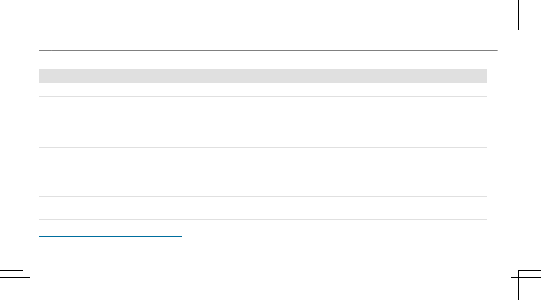Click the fifth row's right cell
Image resolution: width=541 pixels, height=300 pixels.
(338, 141)
